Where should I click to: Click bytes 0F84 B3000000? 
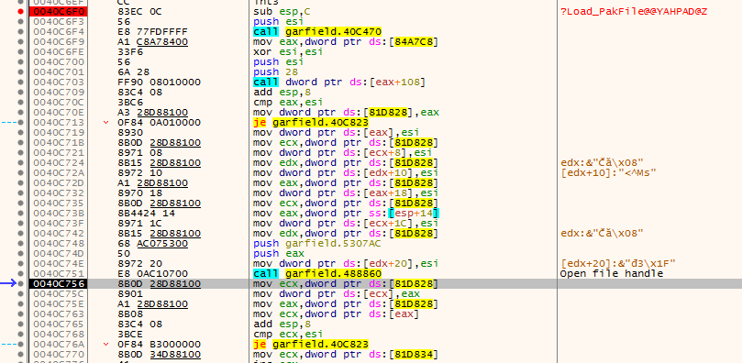point(159,344)
